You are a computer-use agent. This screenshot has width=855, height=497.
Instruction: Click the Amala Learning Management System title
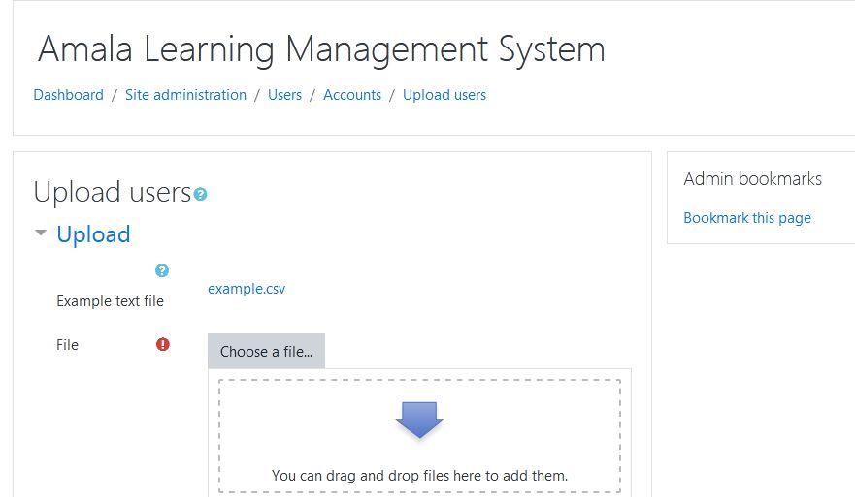pyautogui.click(x=321, y=49)
